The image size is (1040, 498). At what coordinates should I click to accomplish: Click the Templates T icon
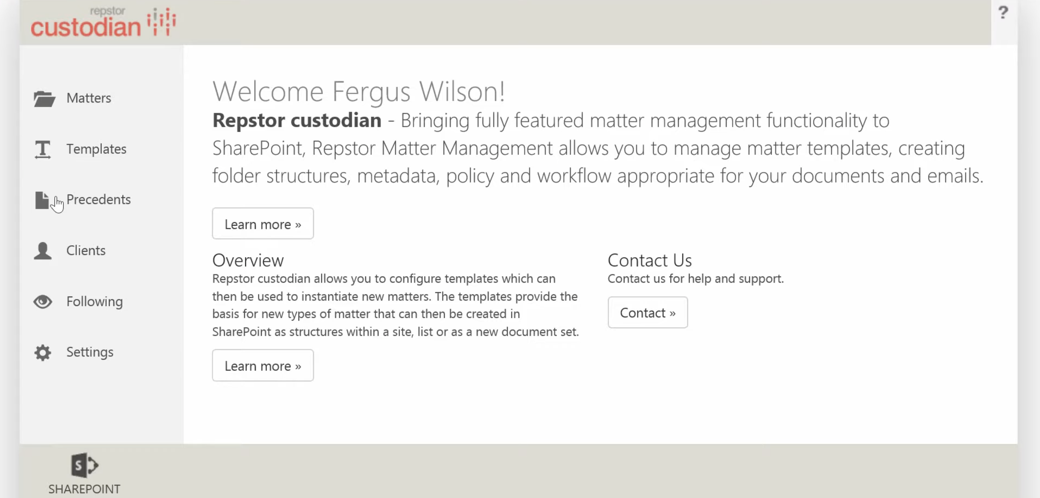click(x=42, y=149)
